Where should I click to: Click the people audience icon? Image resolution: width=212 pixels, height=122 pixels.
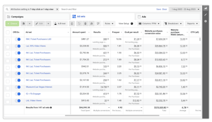point(92,24)
